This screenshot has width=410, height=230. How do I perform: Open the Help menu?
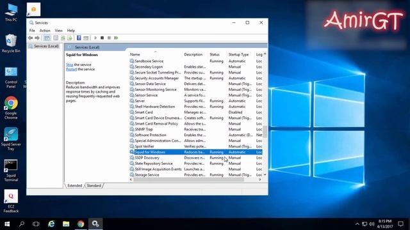click(x=71, y=31)
